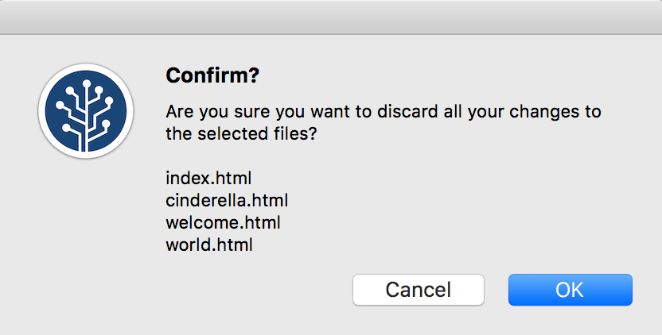Click the "Are you sure" message line

pyautogui.click(x=383, y=111)
